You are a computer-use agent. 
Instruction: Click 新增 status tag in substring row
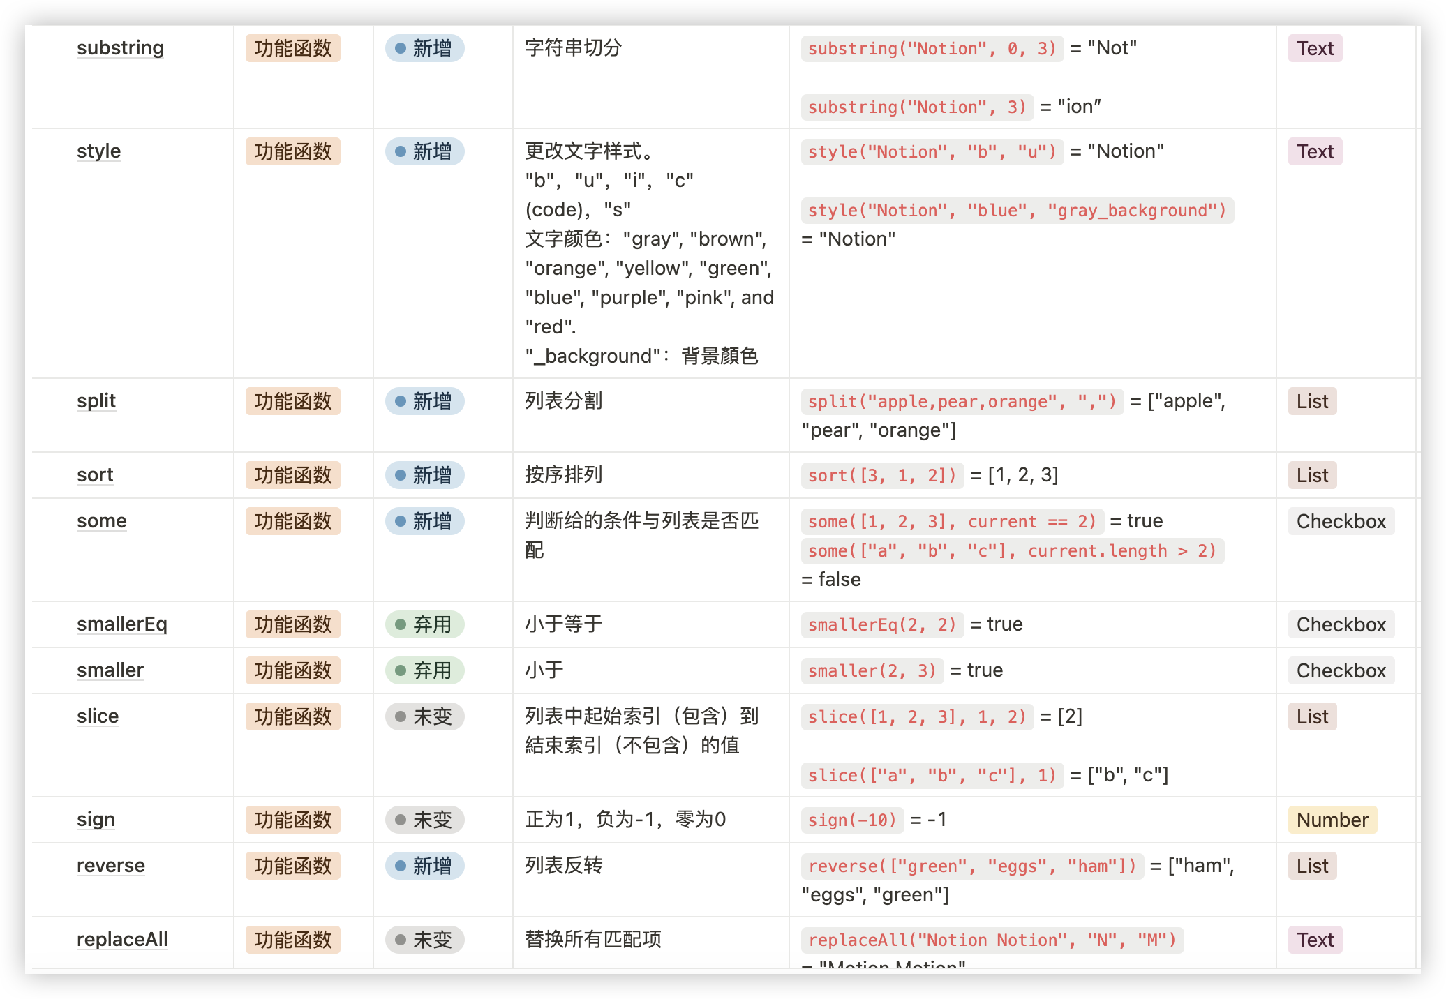[x=424, y=48]
